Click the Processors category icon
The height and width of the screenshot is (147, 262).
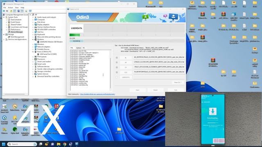pyautogui.click(x=36, y=59)
